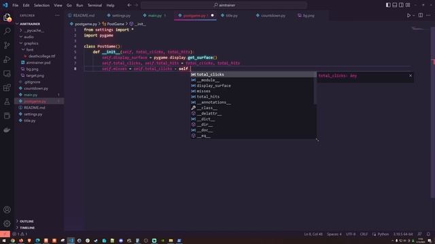Select the Python interpreter version indicator
Screen dimensions: 435x244
(x=403, y=234)
